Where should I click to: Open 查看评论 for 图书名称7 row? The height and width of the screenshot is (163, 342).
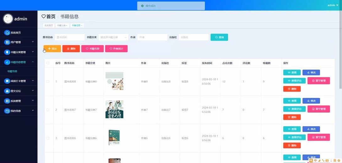click(294, 109)
